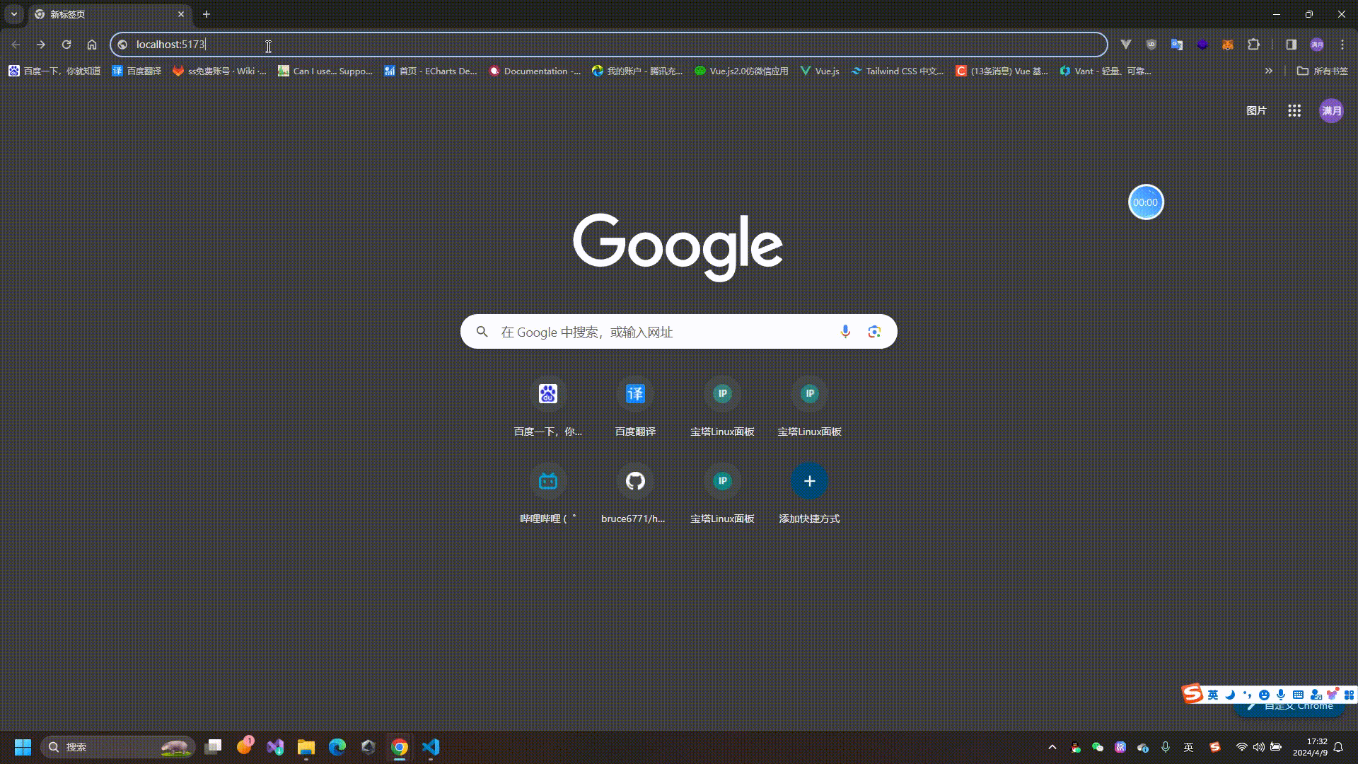1358x764 pixels.
Task: Click the extensions puzzle-piece icon
Action: tap(1254, 44)
